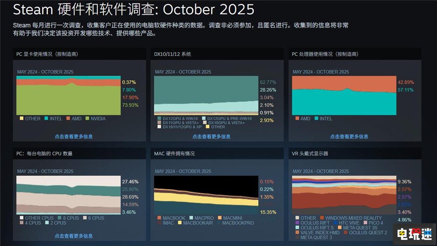Click the WINDOWS MIXED REALITY legend swatch
The height and width of the screenshot is (246, 437).
[322, 218]
